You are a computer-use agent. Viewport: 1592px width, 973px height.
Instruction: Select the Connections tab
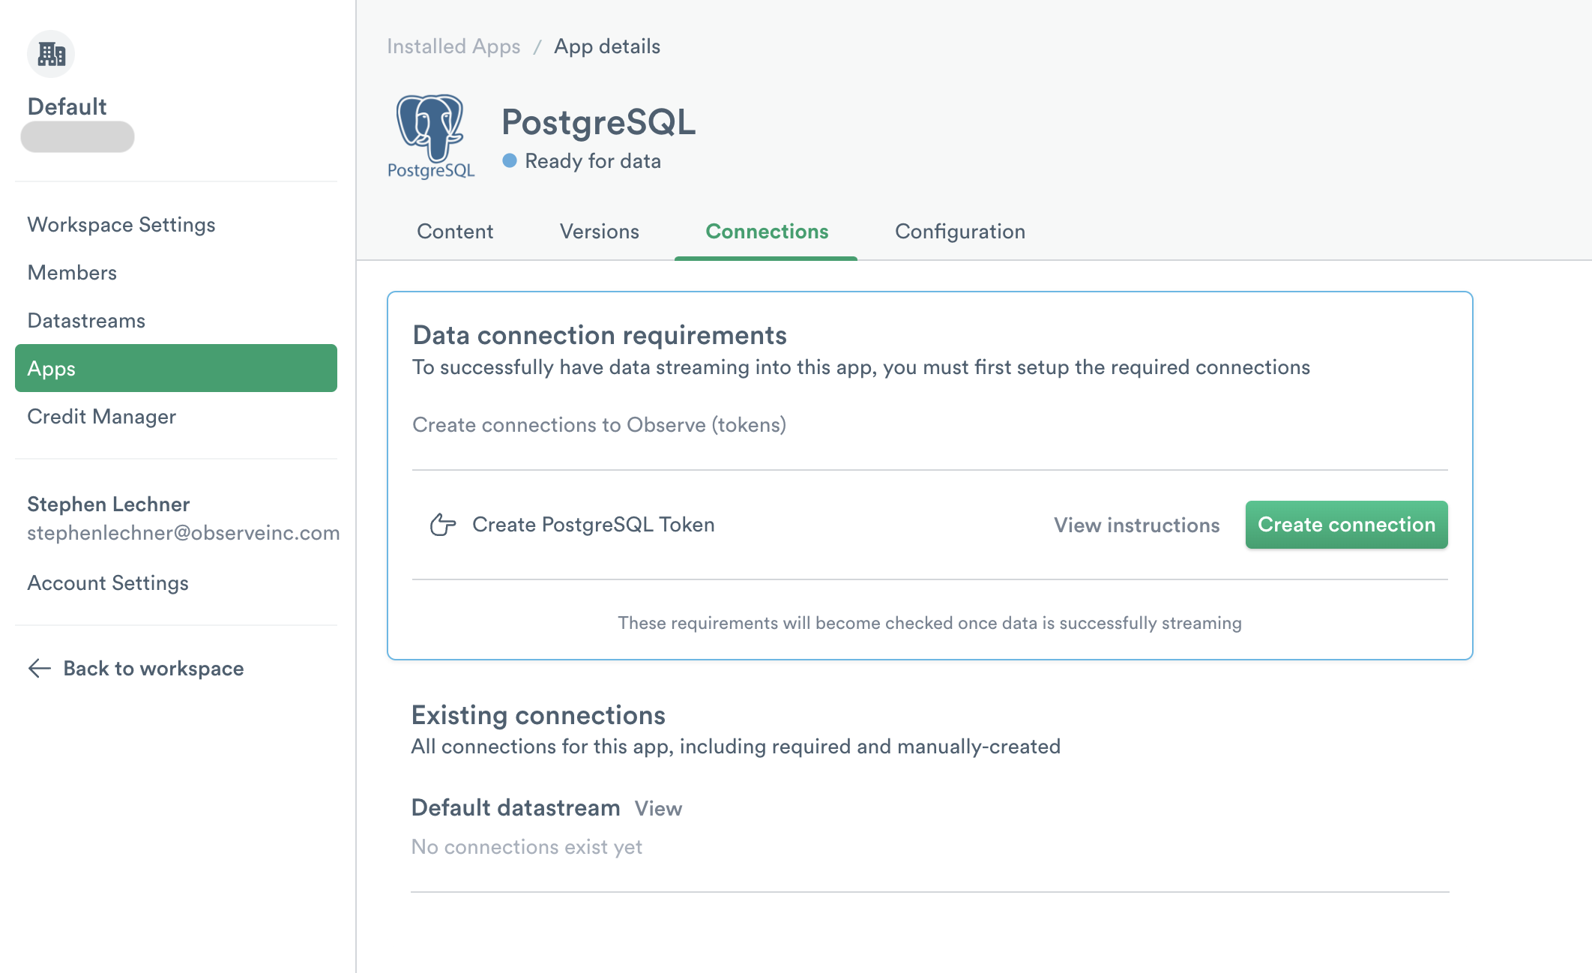[767, 231]
